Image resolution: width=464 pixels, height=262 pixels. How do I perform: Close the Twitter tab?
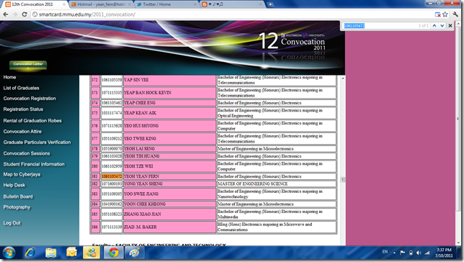(195, 4)
